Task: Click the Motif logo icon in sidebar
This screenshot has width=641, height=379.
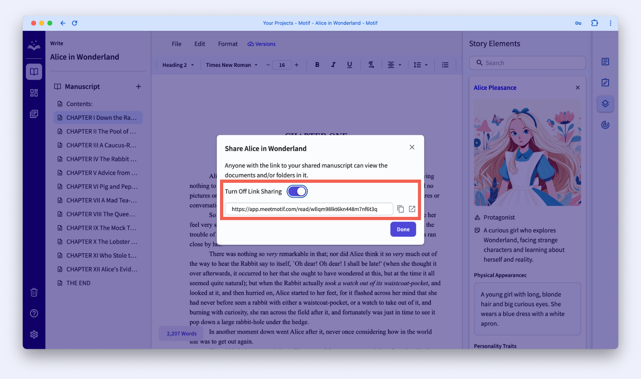Action: coord(34,45)
